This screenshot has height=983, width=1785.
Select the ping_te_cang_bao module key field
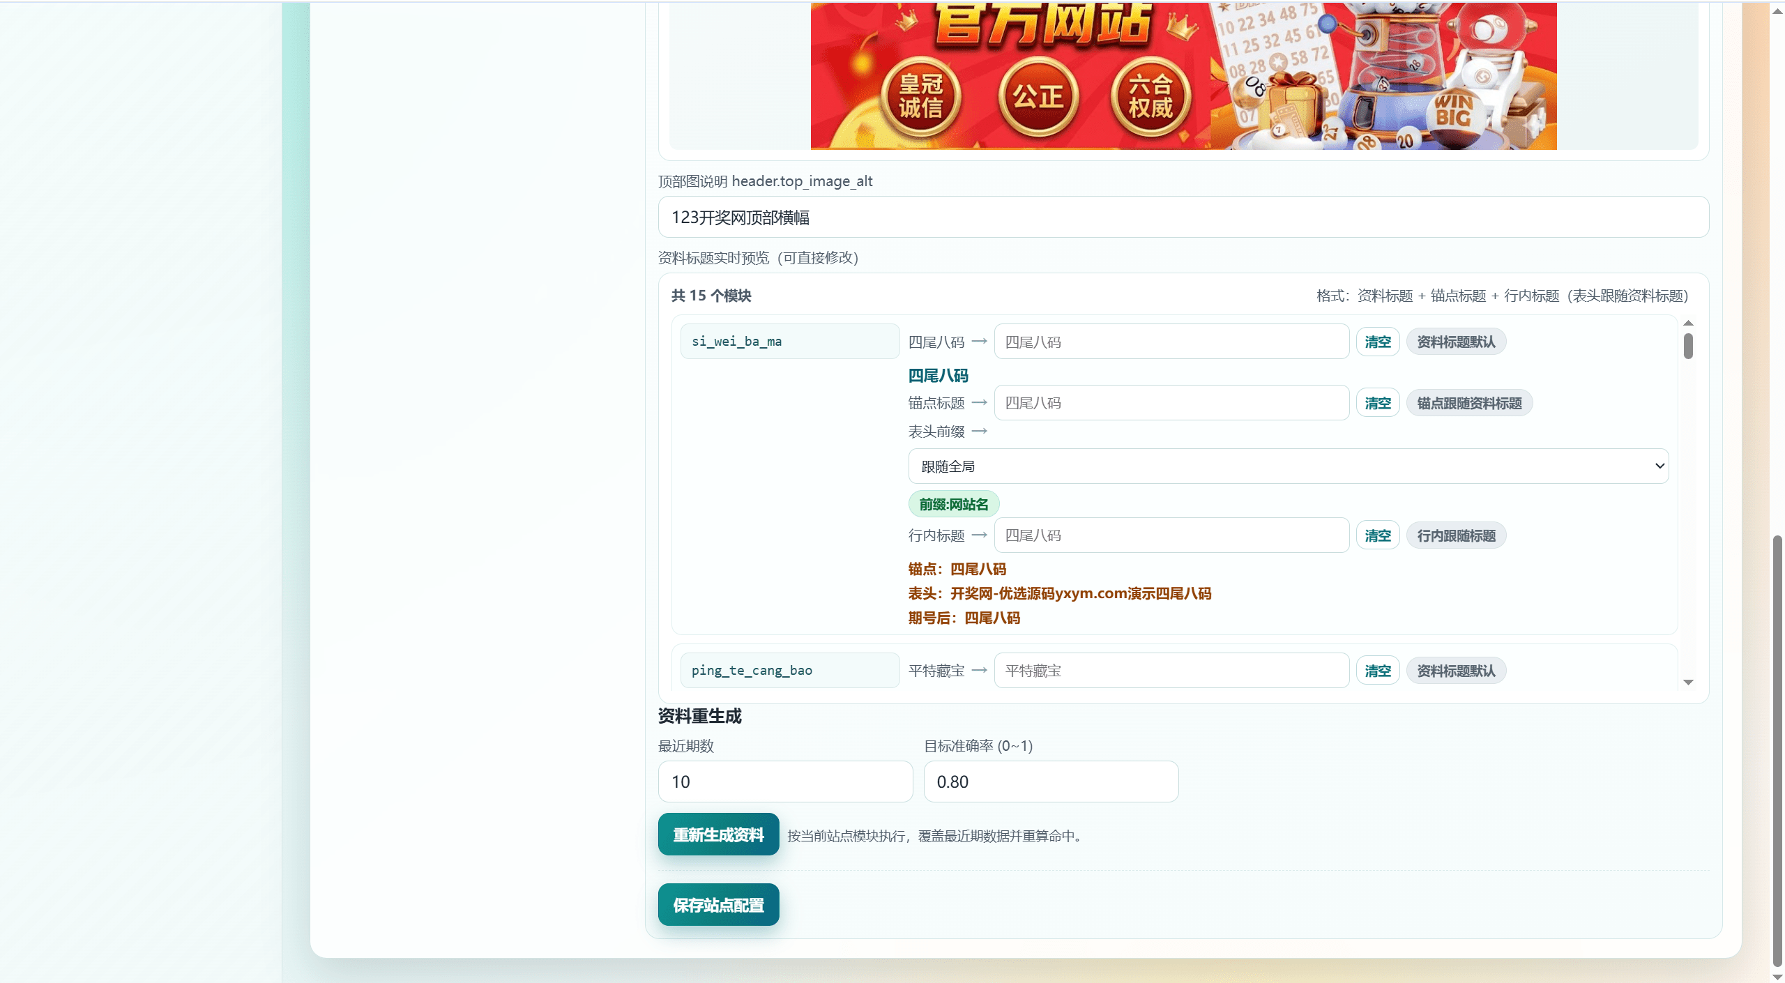(x=789, y=671)
